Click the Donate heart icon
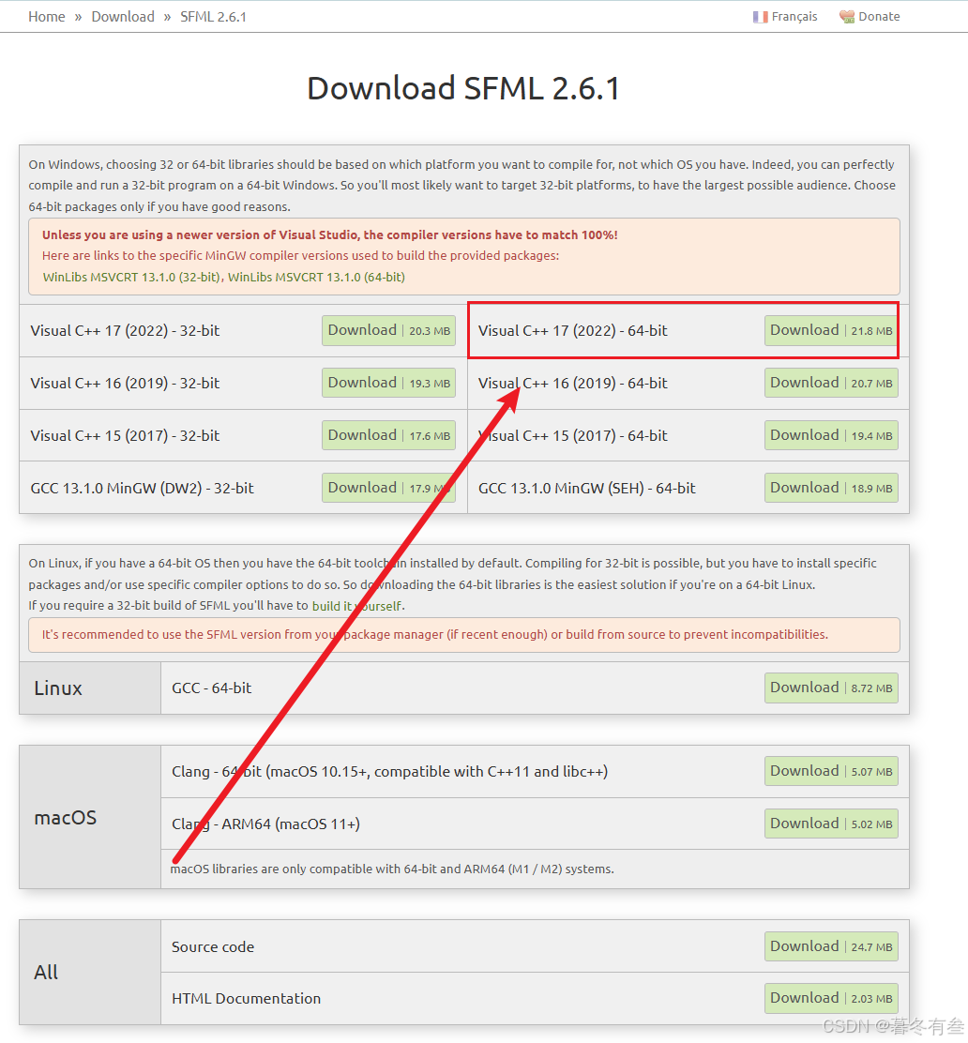Viewport: 968px width, 1043px height. point(846,17)
